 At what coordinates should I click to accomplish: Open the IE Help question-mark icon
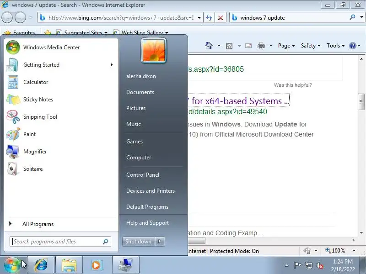(x=352, y=46)
